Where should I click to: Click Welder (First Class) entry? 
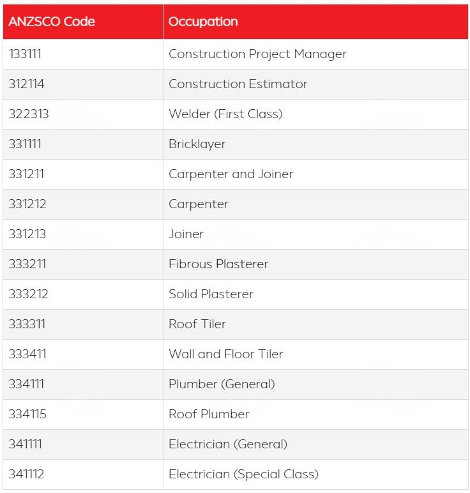tap(225, 114)
